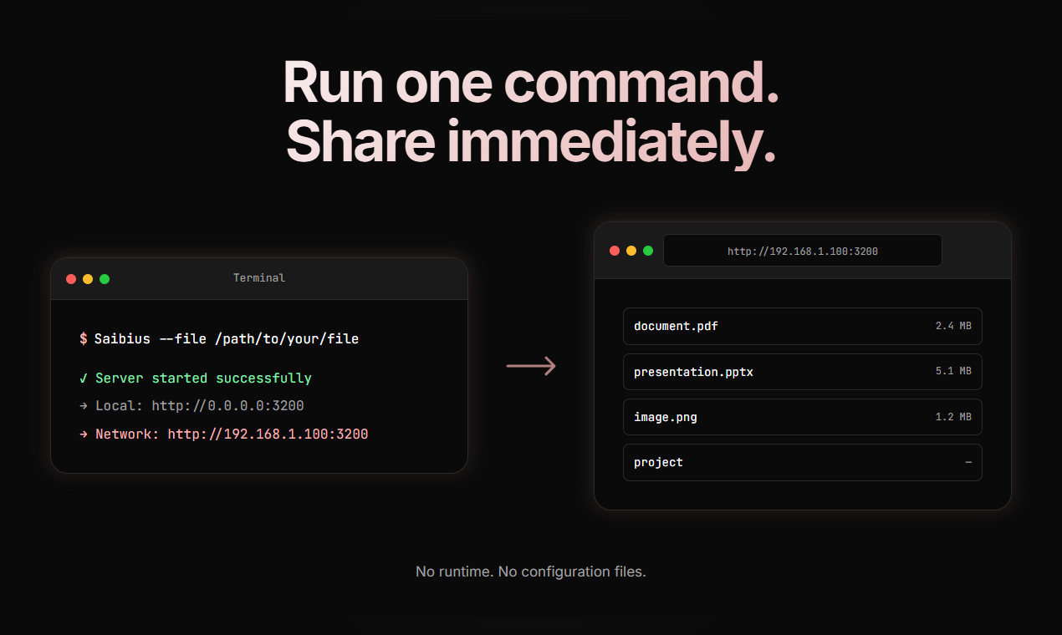Click the 5.1 MB size value
Screen dimensions: 1062x635
click(953, 372)
